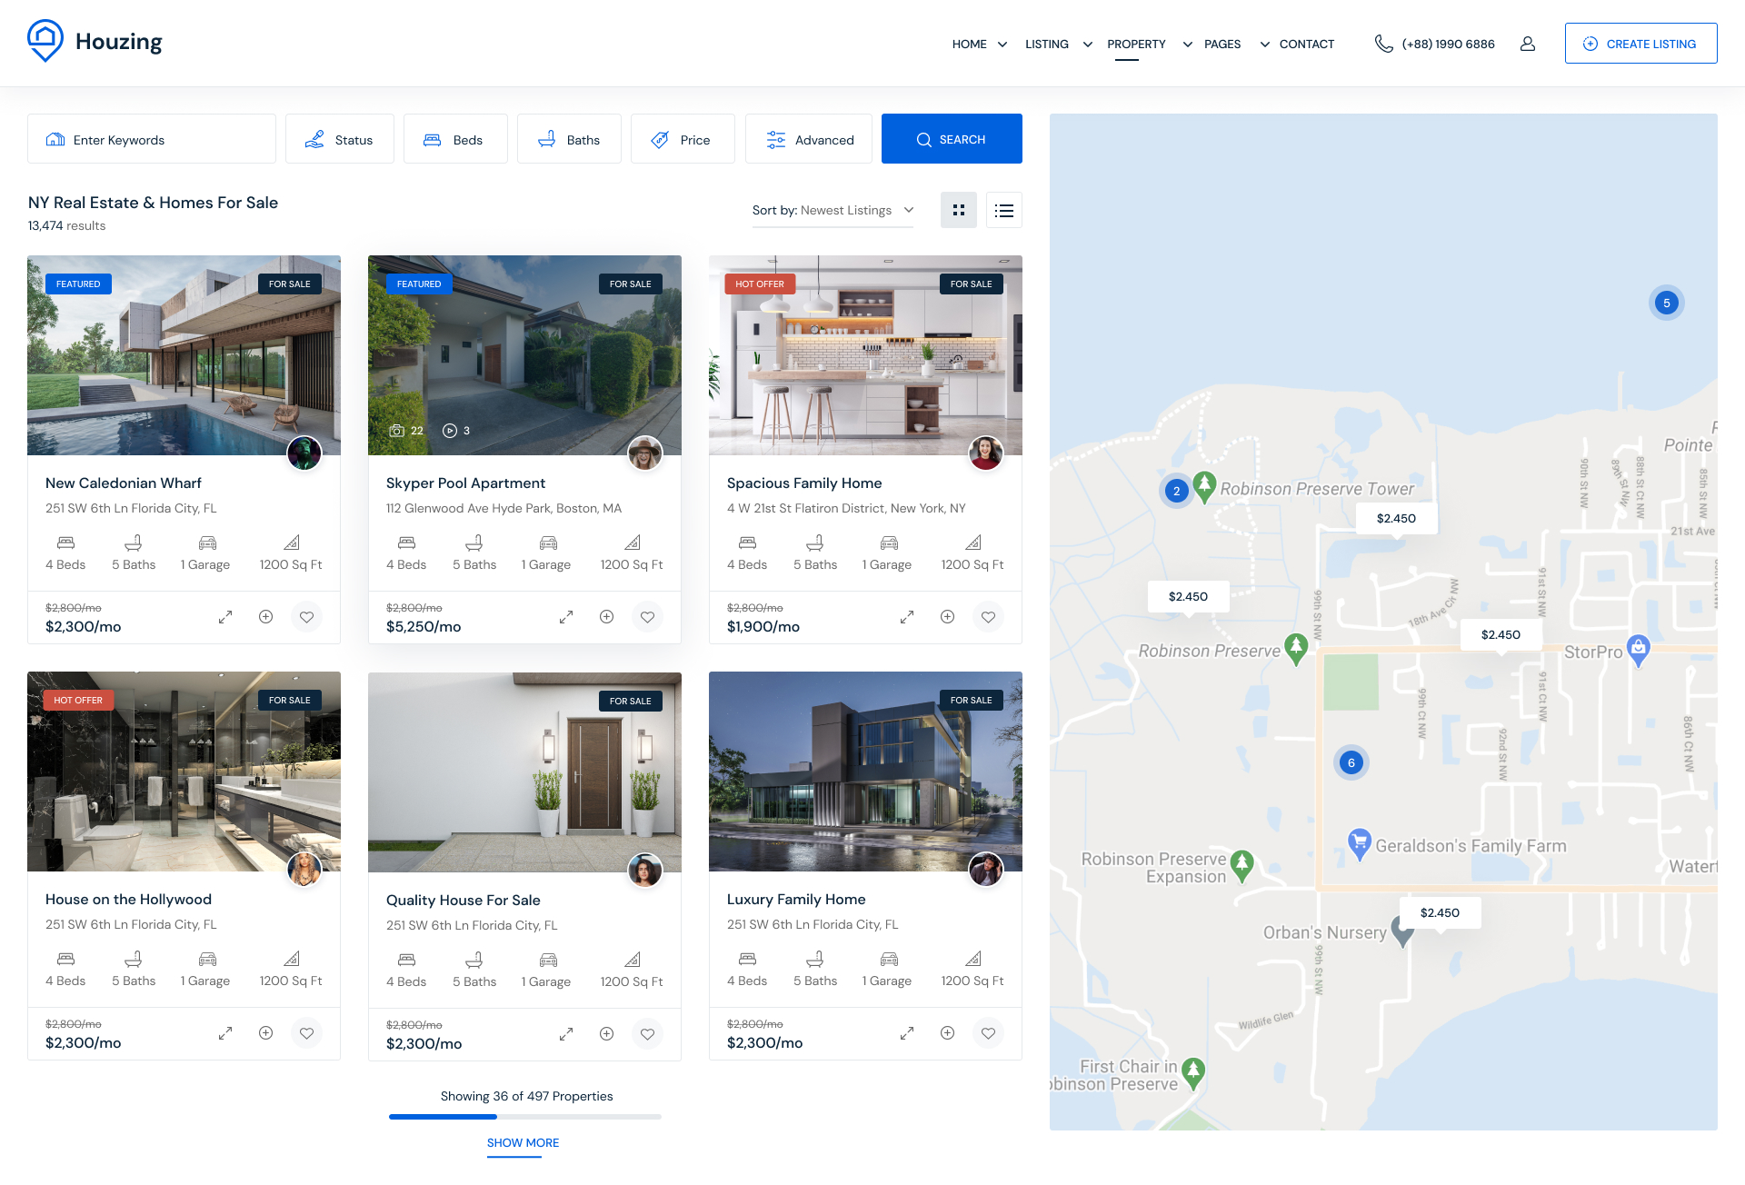
Task: Click the heart icon on Luxury Family Home
Action: (988, 1033)
